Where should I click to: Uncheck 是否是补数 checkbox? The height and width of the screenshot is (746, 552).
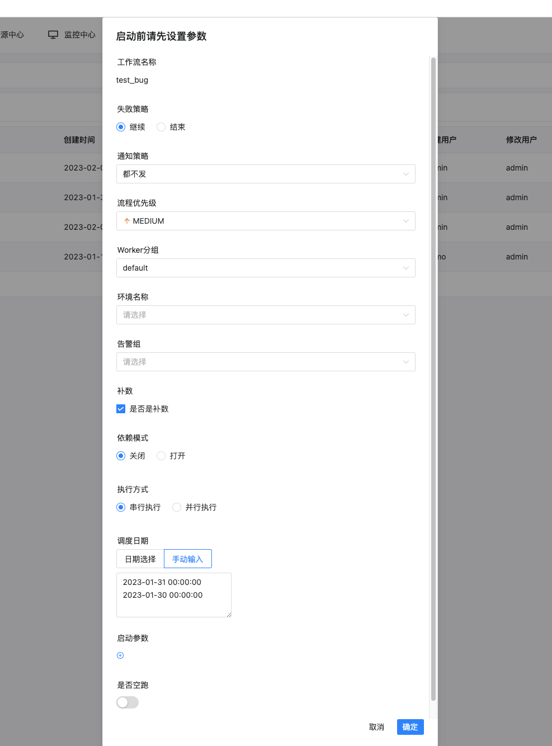pyautogui.click(x=121, y=409)
